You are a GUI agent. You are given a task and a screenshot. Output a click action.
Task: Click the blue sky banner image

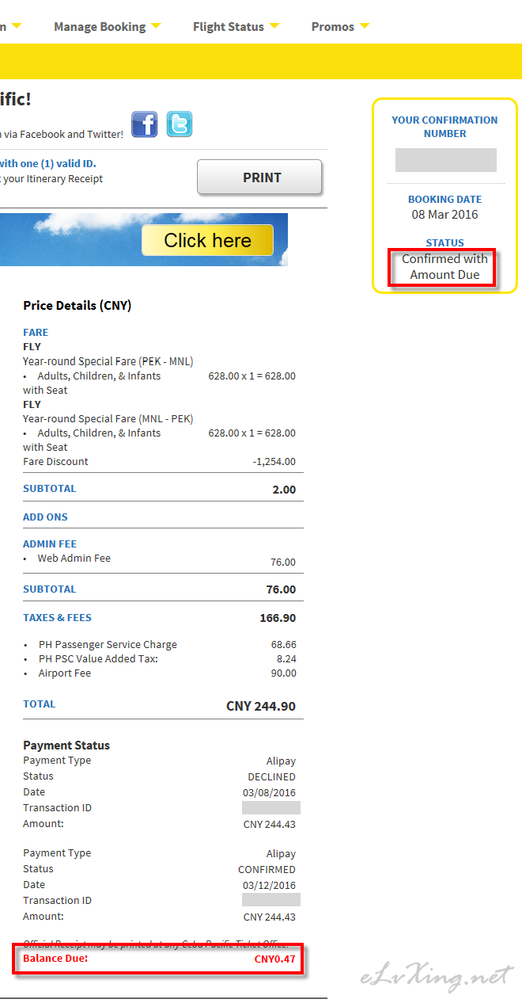144,239
